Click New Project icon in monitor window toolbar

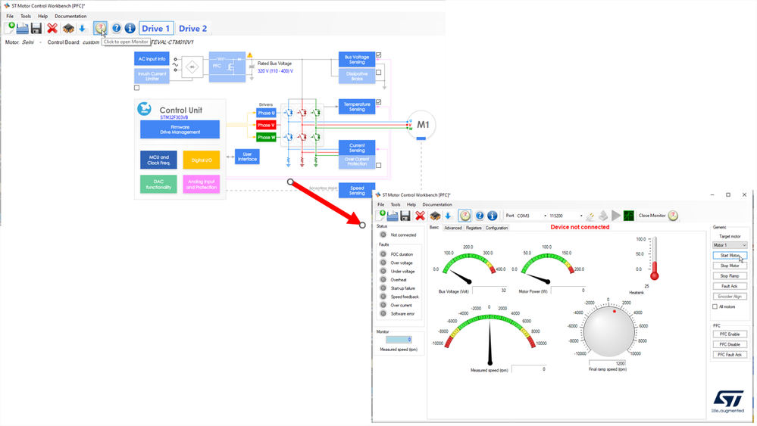(380, 216)
